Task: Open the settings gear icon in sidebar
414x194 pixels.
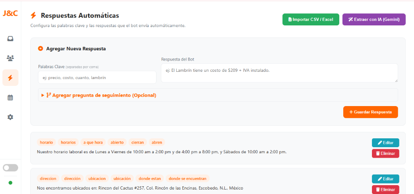Action: pos(10,117)
